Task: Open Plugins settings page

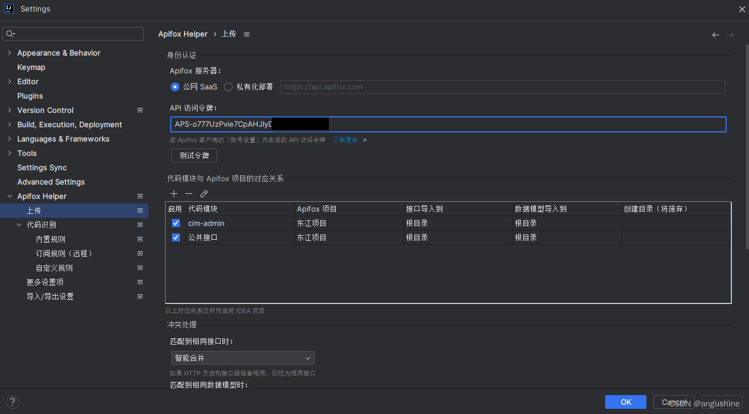Action: tap(30, 96)
